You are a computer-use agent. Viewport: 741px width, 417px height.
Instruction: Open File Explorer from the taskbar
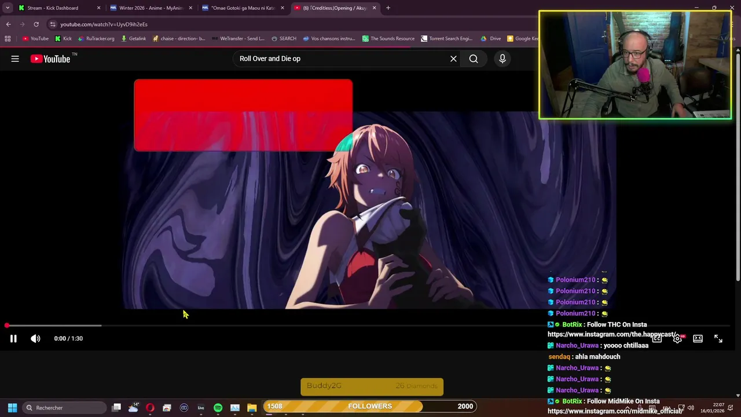click(251, 408)
